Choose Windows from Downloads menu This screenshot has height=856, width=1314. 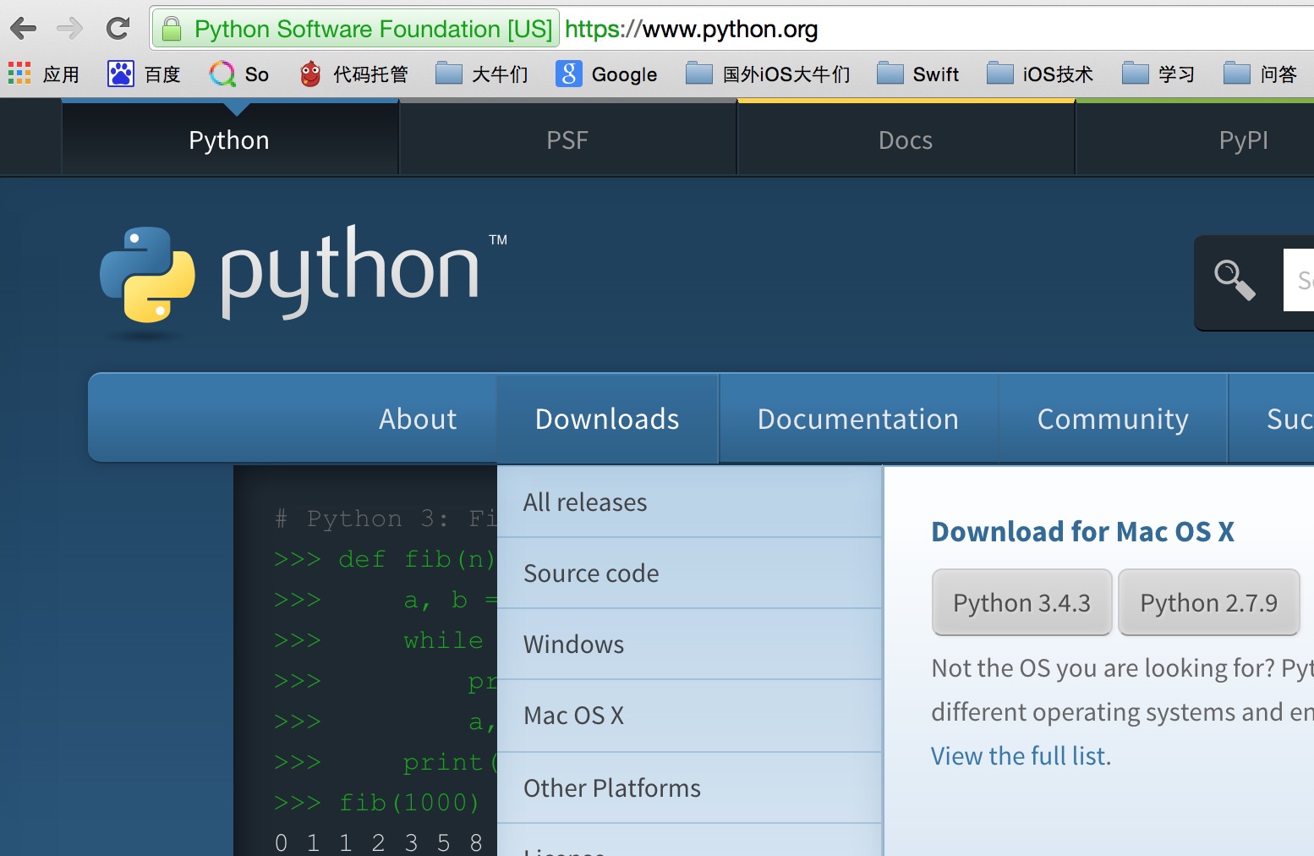[x=689, y=644]
